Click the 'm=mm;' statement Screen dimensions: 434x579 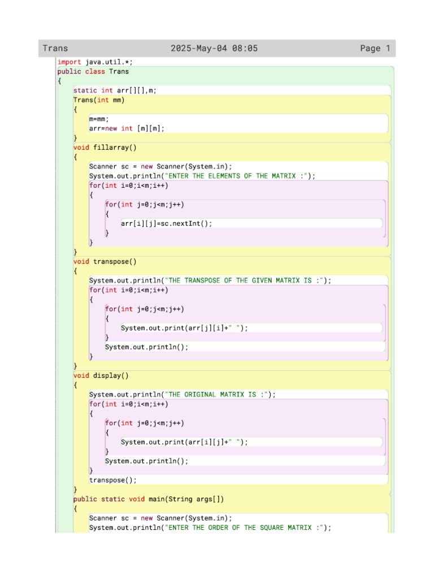pos(99,119)
